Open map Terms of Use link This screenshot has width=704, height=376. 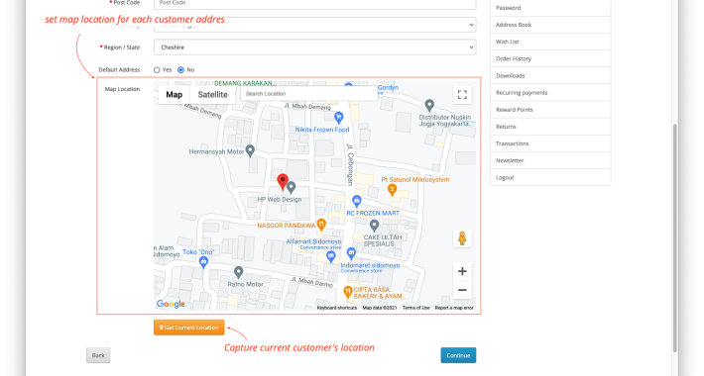point(416,308)
